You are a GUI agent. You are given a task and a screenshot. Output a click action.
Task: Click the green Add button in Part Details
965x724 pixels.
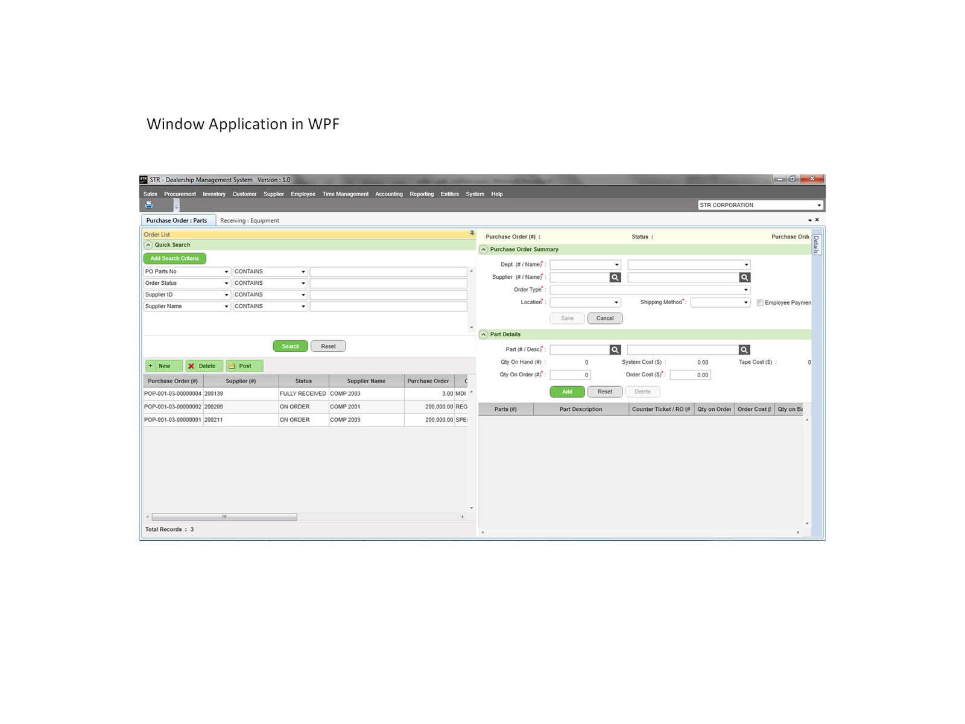coord(566,392)
